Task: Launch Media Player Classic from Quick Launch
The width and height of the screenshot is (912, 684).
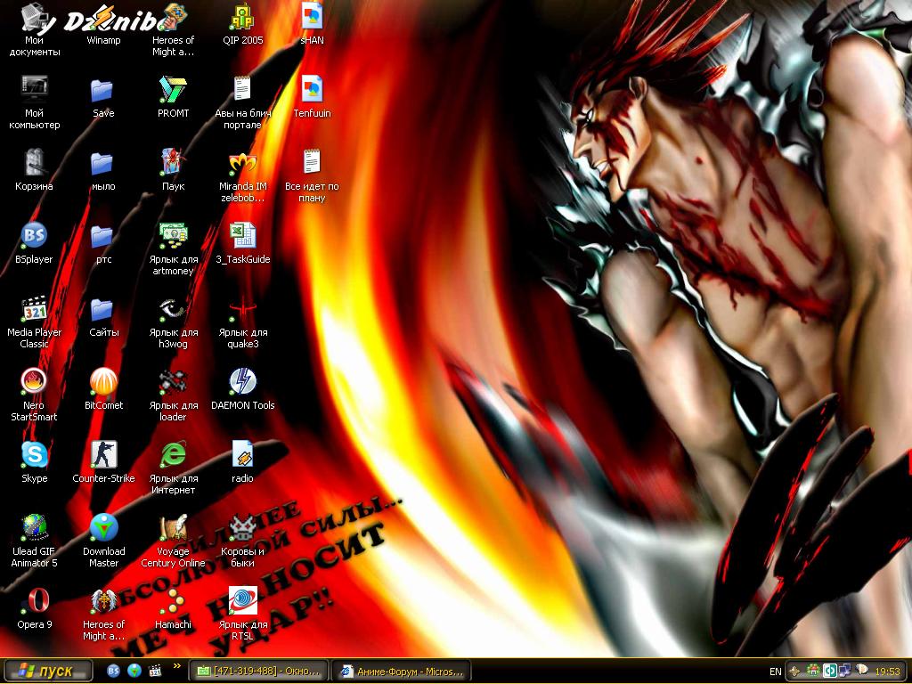Action: coord(155,672)
